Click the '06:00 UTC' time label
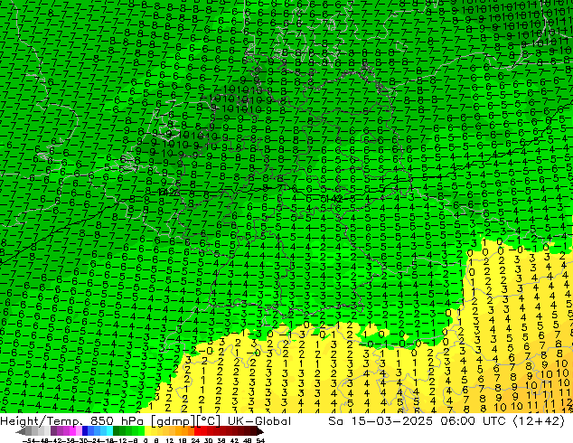 tap(473, 421)
